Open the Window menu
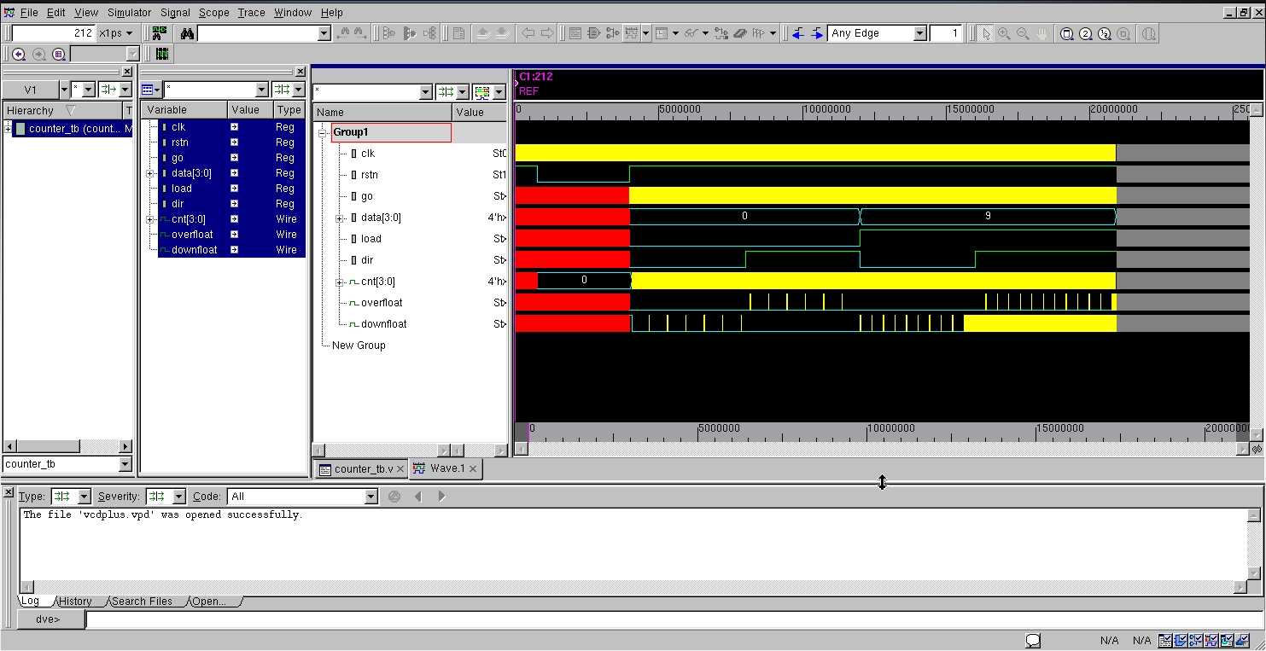This screenshot has height=651, width=1266. pos(293,13)
